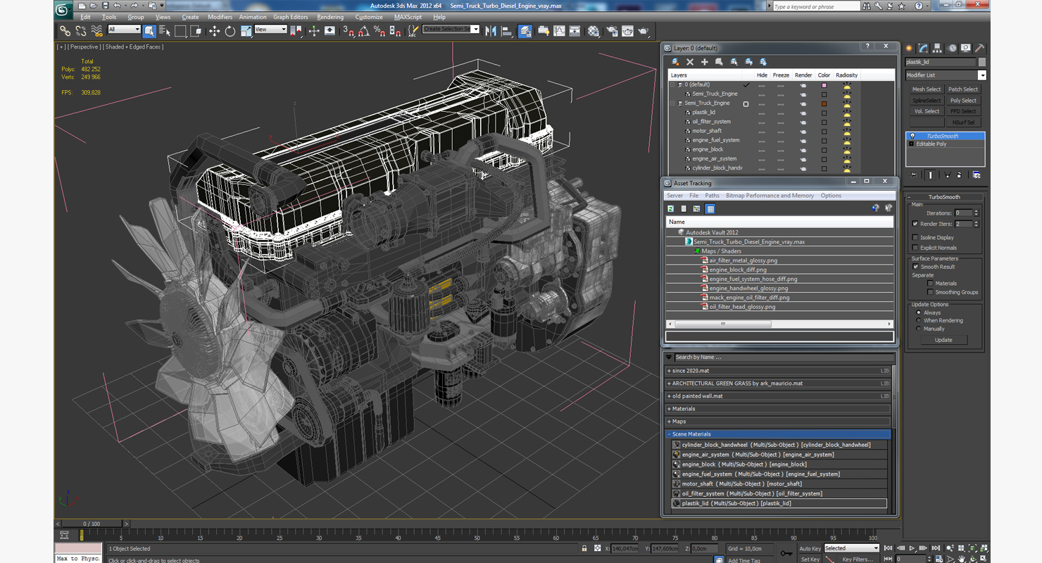1042x563 pixels.
Task: Click the Undo arrow in title bar
Action: point(117,6)
